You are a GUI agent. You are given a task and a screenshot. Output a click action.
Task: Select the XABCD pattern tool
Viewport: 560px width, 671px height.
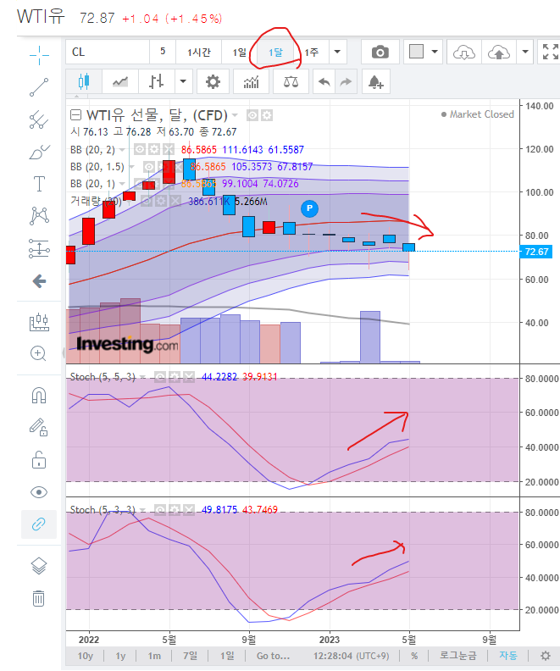[x=39, y=215]
